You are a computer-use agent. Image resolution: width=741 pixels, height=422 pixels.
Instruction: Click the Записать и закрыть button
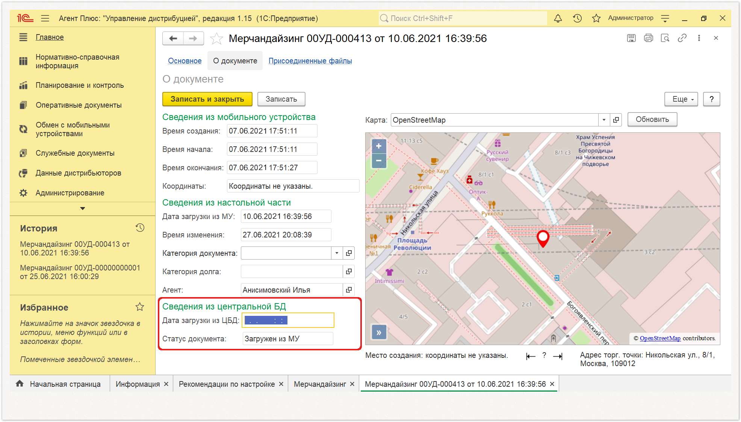pyautogui.click(x=207, y=99)
